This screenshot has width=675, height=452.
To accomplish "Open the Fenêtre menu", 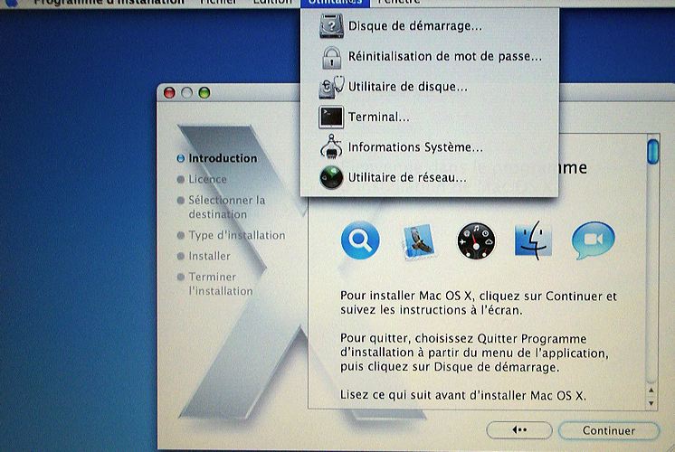I will [399, 3].
